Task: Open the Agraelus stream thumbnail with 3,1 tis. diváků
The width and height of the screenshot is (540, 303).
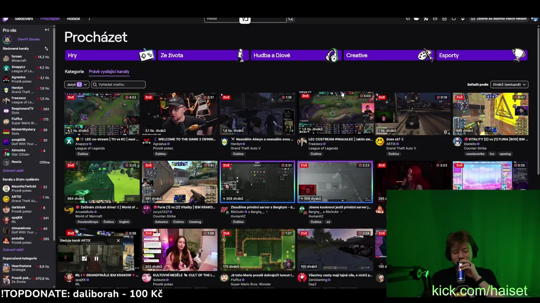Action: click(180, 114)
